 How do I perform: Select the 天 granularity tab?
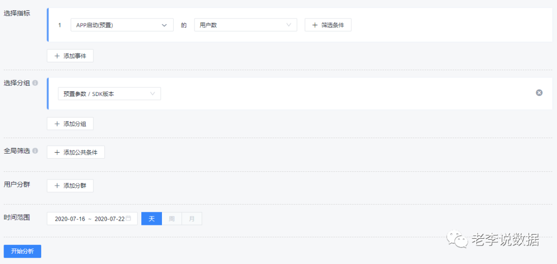(152, 219)
